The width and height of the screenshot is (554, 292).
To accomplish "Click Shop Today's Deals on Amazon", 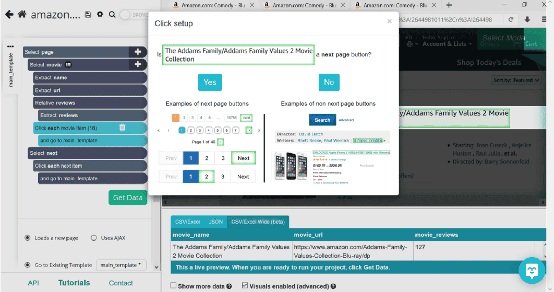I will [489, 63].
